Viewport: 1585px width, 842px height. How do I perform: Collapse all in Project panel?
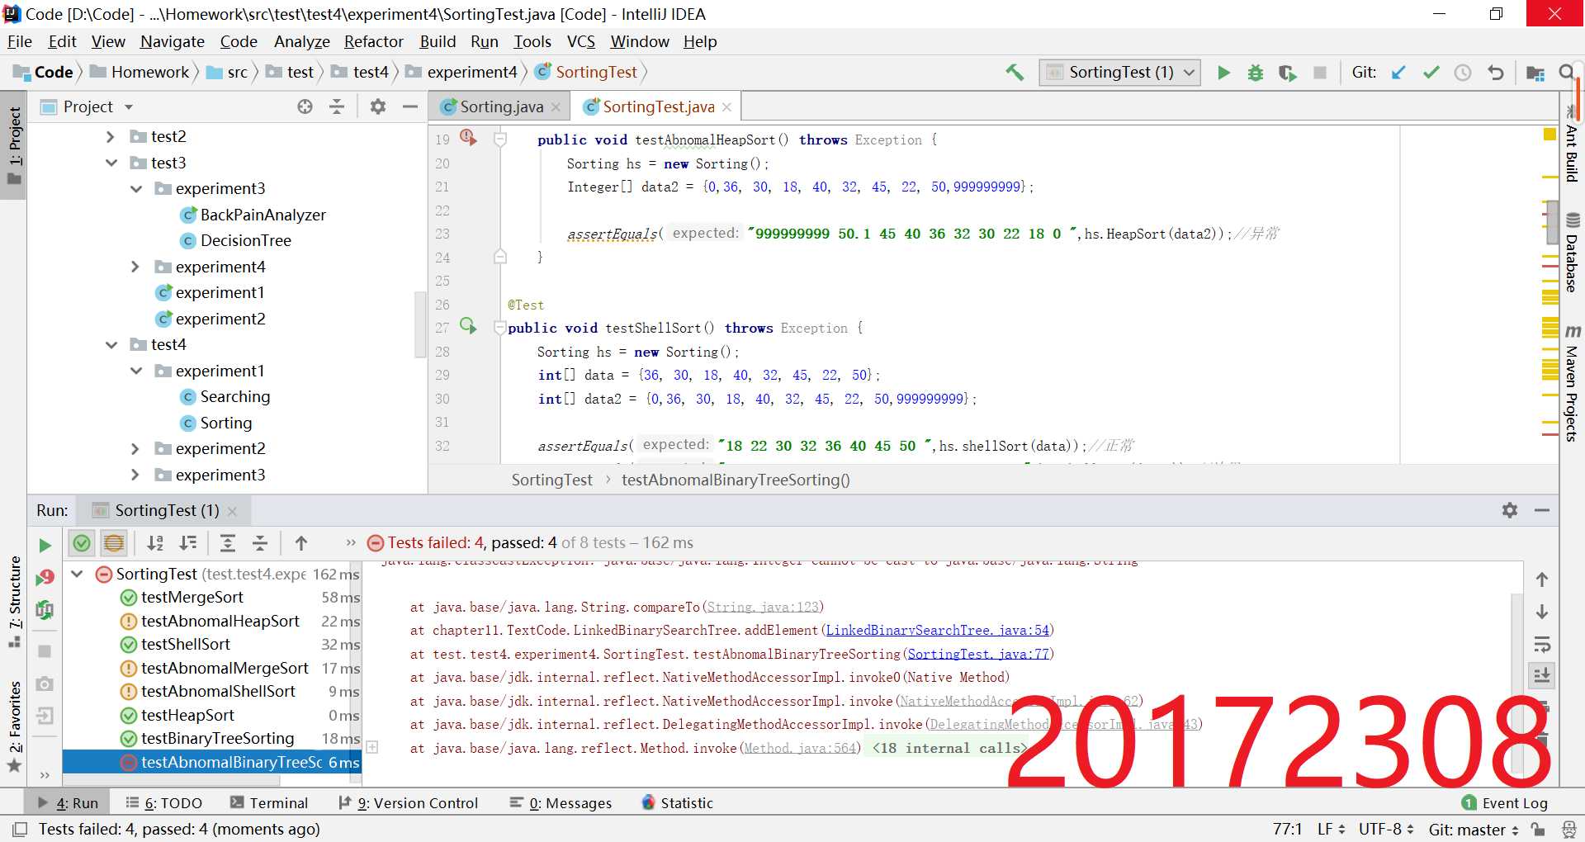coord(337,106)
